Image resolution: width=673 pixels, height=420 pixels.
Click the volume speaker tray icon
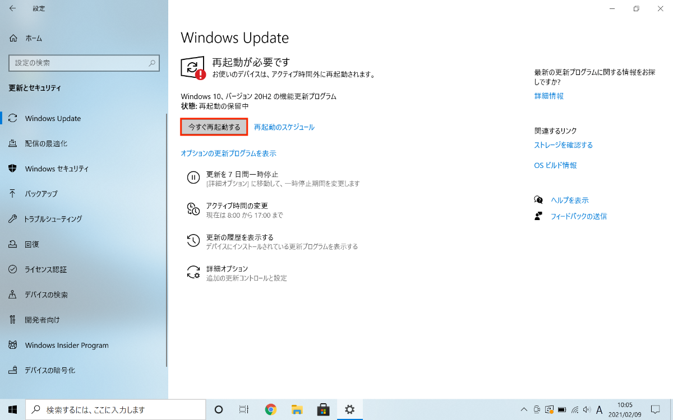click(587, 409)
